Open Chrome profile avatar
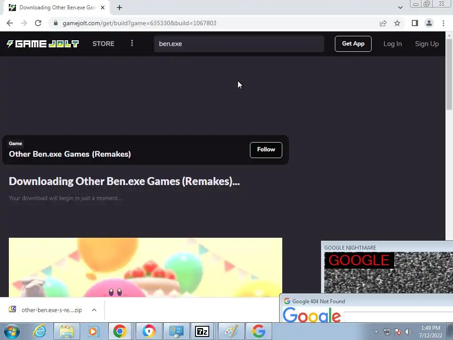The width and height of the screenshot is (453, 340). tap(429, 23)
